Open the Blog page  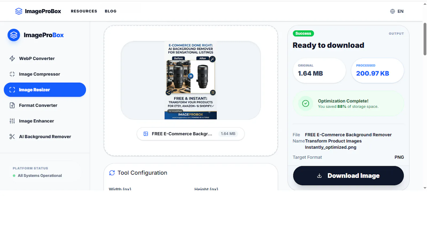pyautogui.click(x=111, y=11)
